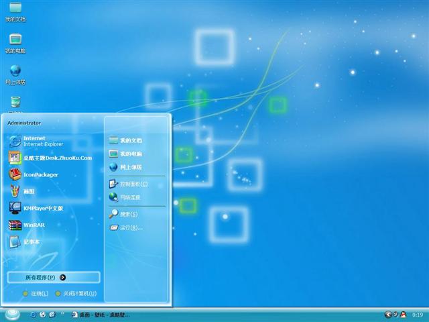Switch to the 桌面 taskbar window button
Viewport: 429px width, 322px height.
coord(101,315)
